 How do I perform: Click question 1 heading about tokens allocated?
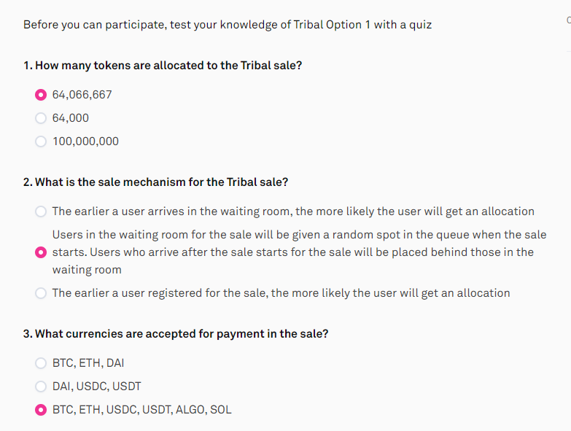click(x=163, y=66)
